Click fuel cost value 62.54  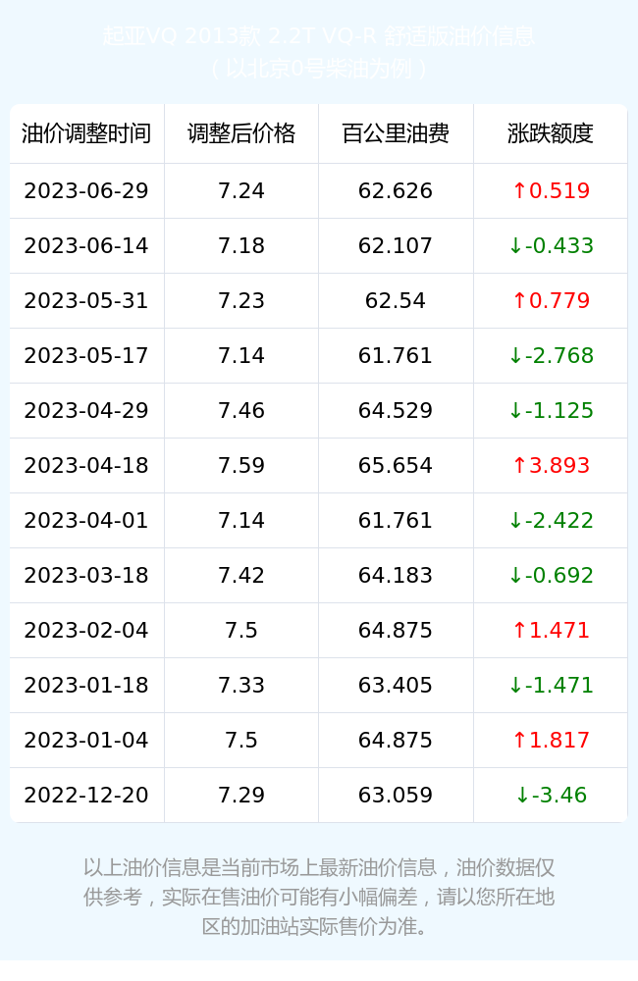point(396,301)
